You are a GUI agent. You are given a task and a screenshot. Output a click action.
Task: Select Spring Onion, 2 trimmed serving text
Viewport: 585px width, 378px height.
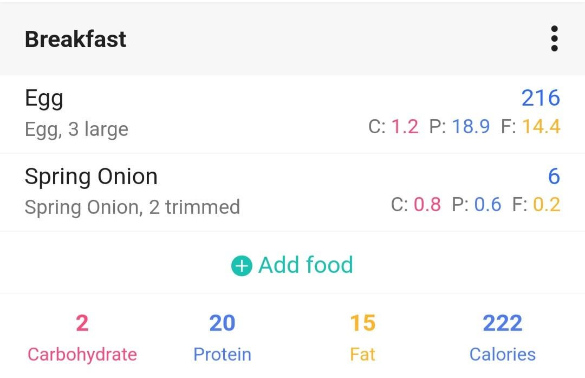[x=132, y=207]
